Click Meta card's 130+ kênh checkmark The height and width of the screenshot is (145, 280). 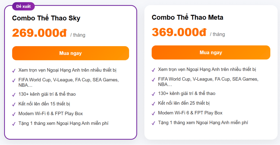(x=153, y=94)
